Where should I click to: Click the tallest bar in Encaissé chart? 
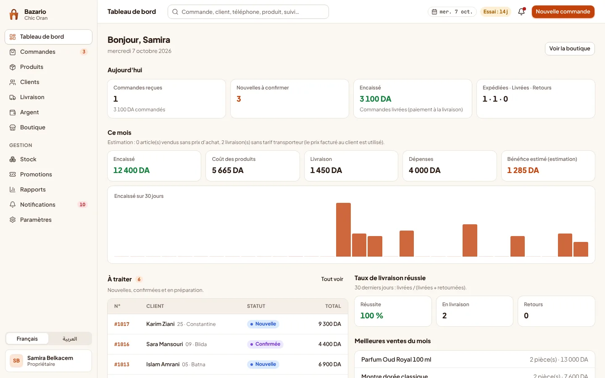pos(343,230)
